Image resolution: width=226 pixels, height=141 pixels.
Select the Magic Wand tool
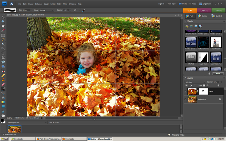click(x=3, y=44)
